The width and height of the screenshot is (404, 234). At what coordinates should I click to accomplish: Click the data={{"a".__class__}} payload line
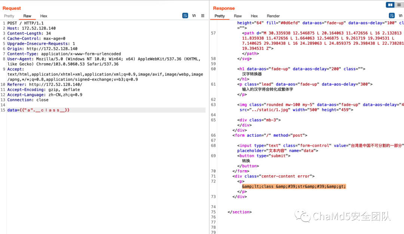coord(39,110)
